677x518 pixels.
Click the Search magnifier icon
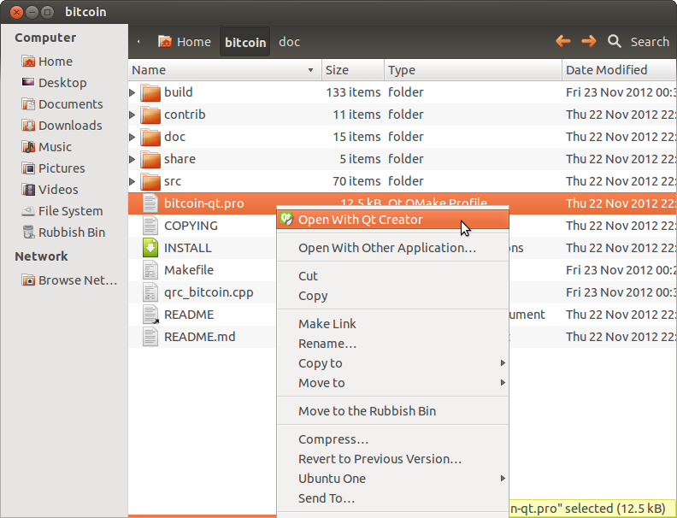[614, 41]
